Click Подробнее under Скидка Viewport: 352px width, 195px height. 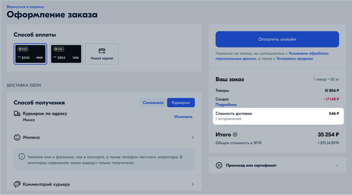226,105
